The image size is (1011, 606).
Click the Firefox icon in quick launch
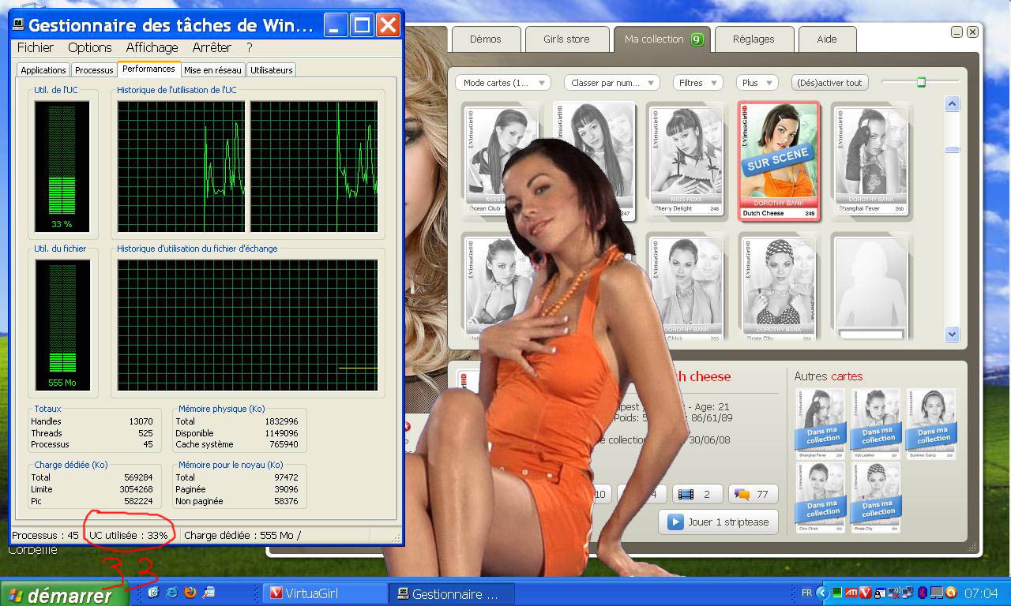[x=190, y=593]
